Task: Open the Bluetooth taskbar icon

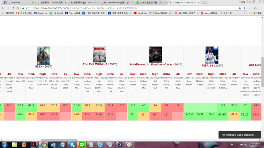Action: pyautogui.click(x=120, y=145)
